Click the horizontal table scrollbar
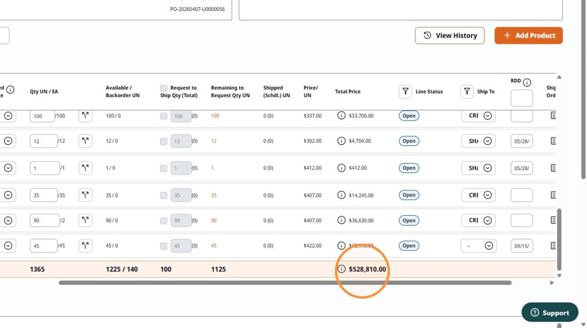Viewport: 587px width, 328px height. (x=285, y=283)
